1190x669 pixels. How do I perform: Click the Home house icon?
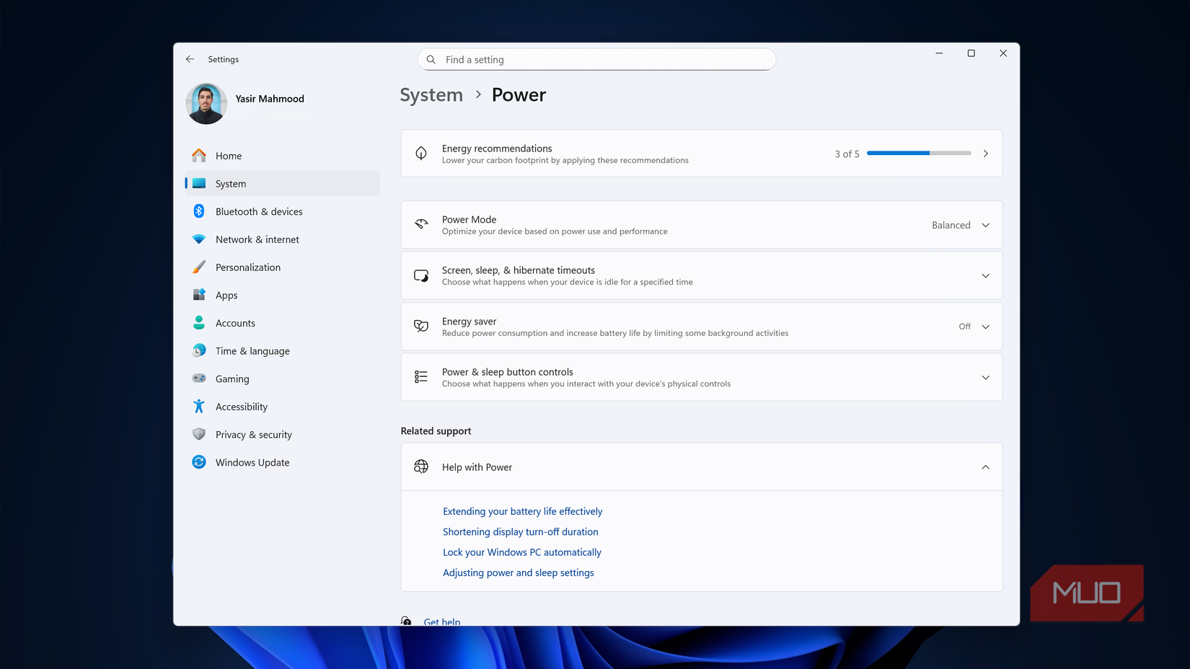point(199,156)
